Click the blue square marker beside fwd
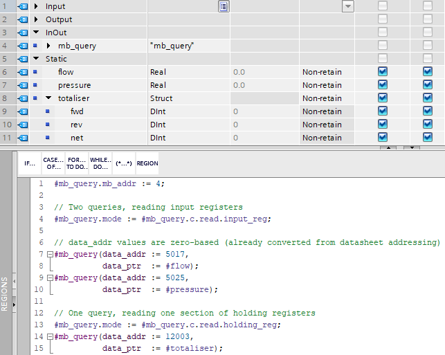 click(48, 111)
